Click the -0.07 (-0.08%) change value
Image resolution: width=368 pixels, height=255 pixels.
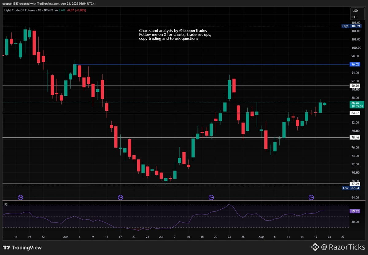pyautogui.click(x=76, y=10)
